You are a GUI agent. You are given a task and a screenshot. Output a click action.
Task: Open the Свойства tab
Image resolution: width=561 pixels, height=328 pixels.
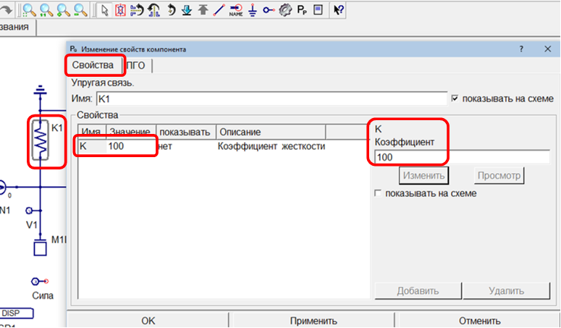(93, 66)
